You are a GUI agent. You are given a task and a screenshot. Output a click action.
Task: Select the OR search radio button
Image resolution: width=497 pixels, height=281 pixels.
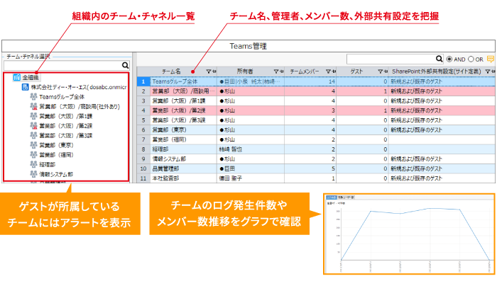pyautogui.click(x=471, y=59)
